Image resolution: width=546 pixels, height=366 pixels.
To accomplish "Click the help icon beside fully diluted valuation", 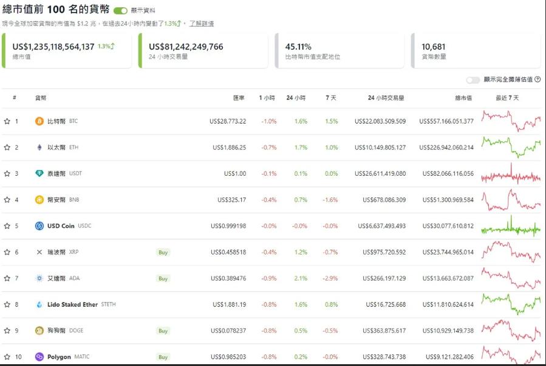I will [x=537, y=79].
